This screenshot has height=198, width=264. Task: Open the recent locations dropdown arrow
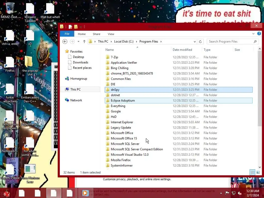[78, 42]
